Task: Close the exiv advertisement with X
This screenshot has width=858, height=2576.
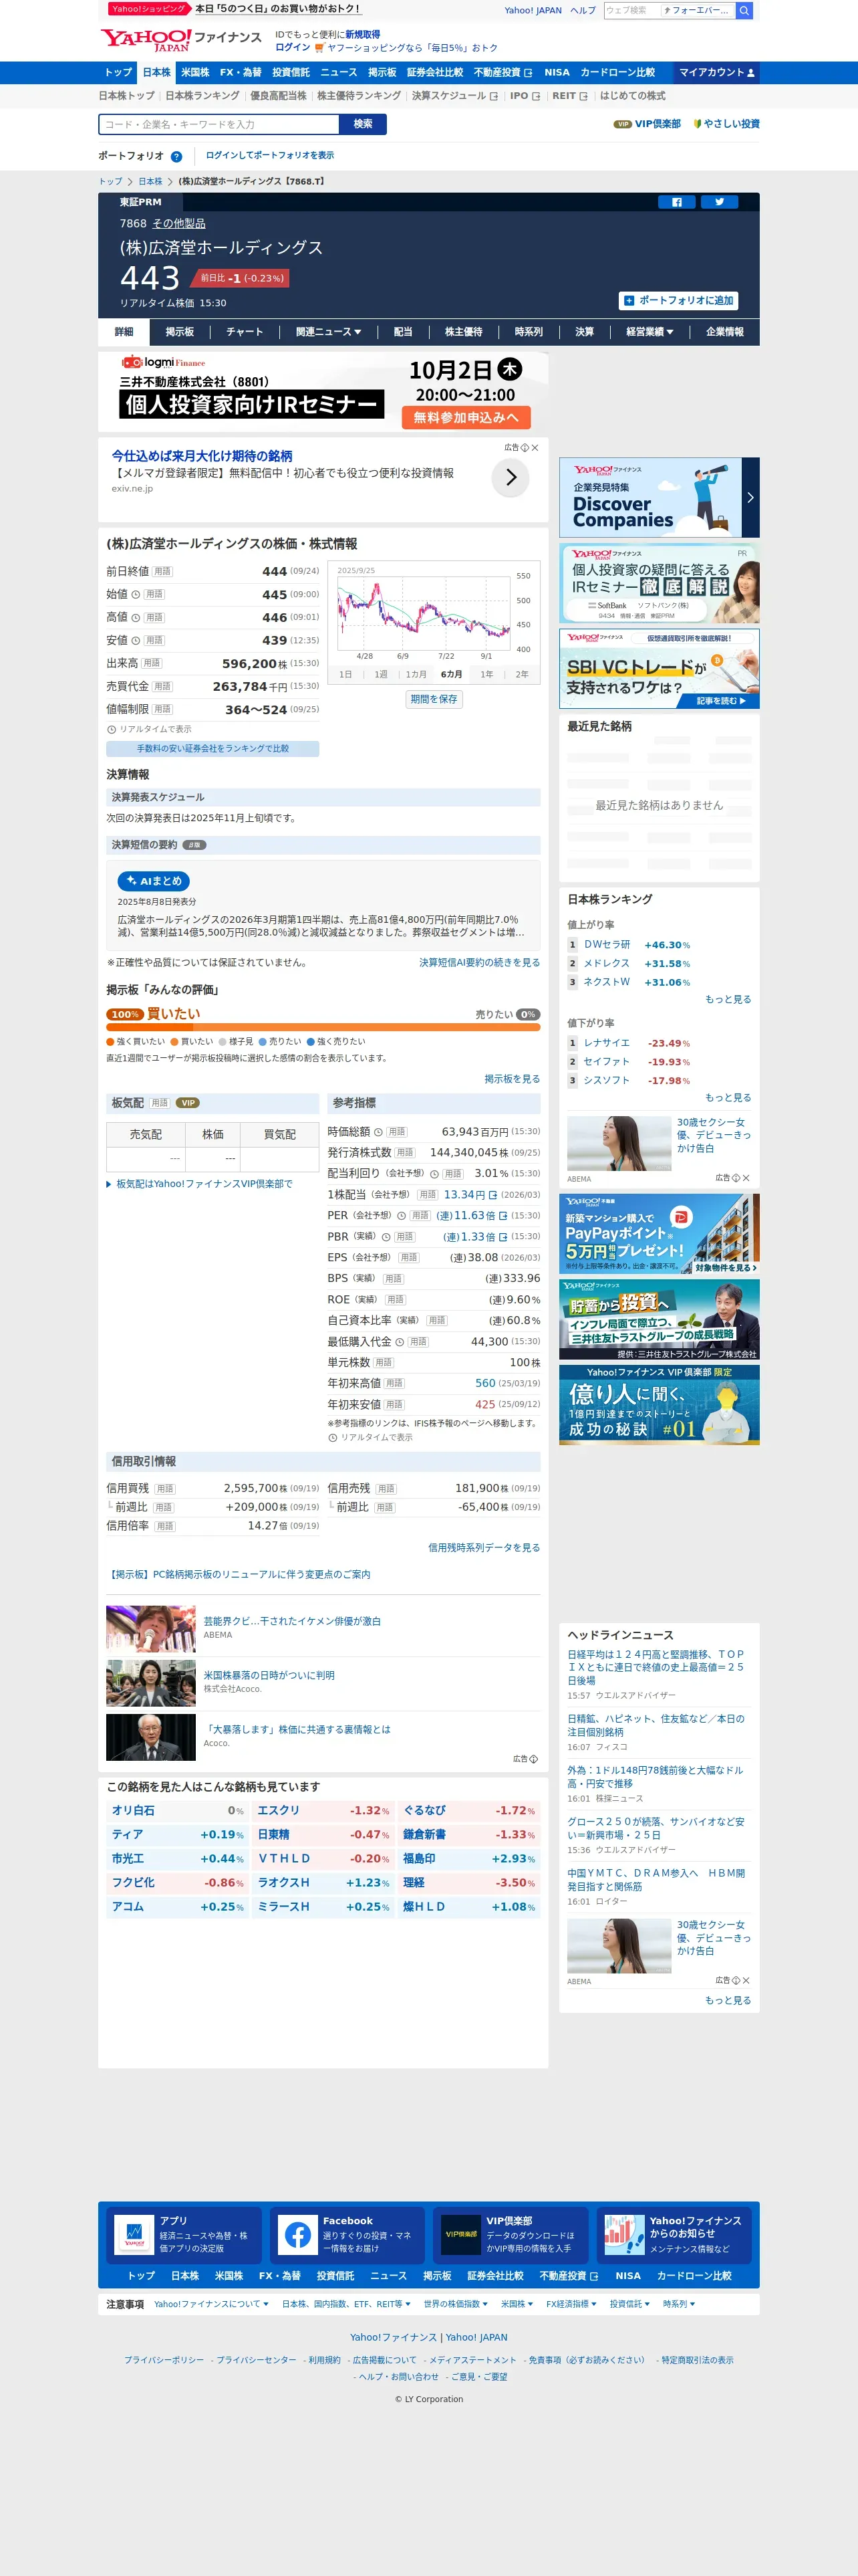Action: click(x=535, y=448)
